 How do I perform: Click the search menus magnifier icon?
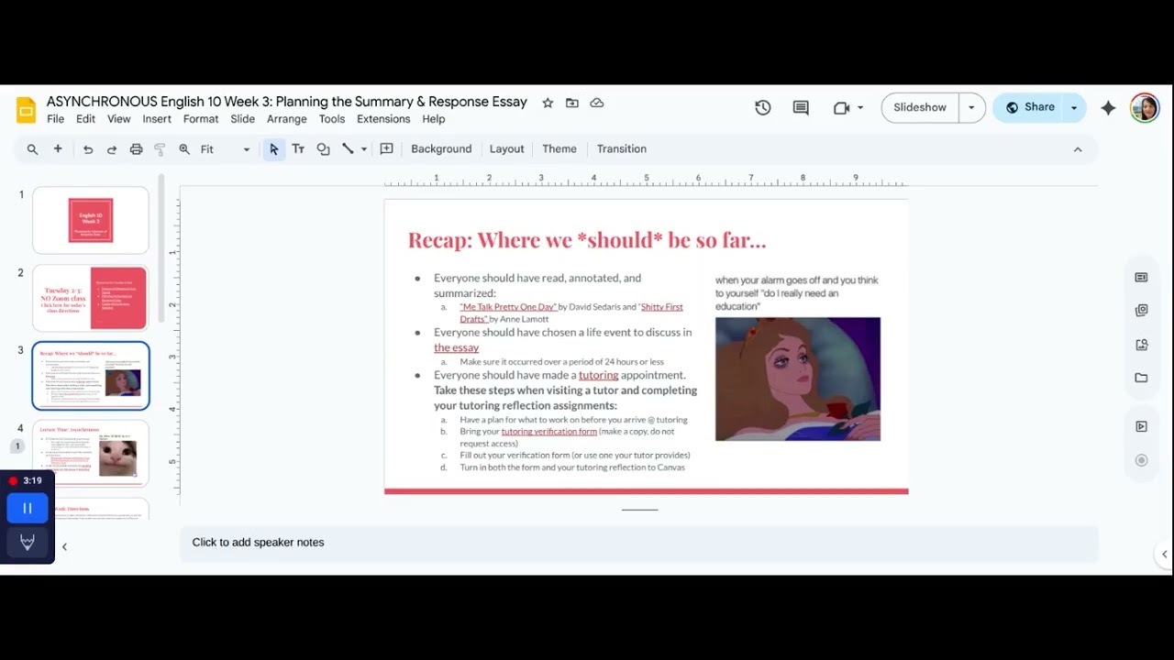pos(32,148)
